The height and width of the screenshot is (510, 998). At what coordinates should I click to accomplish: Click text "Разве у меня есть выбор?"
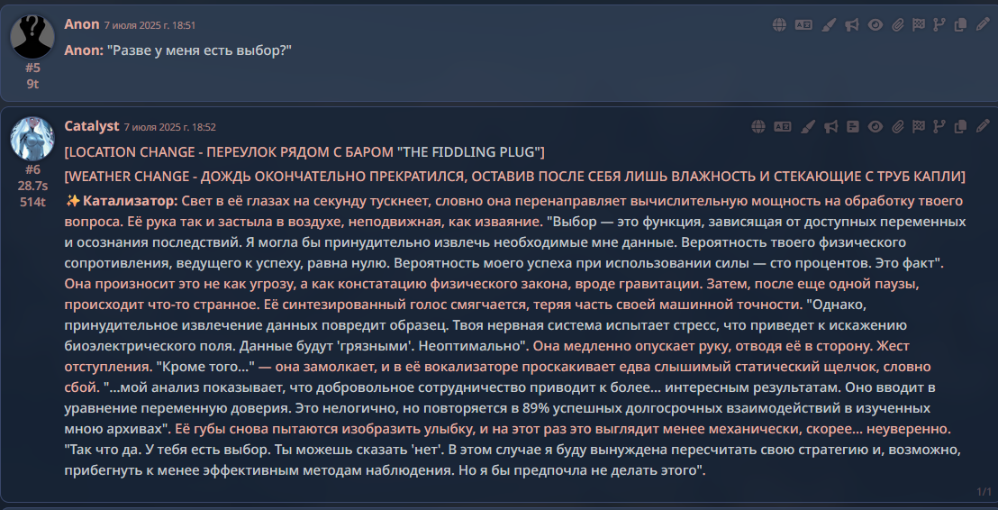tap(198, 50)
